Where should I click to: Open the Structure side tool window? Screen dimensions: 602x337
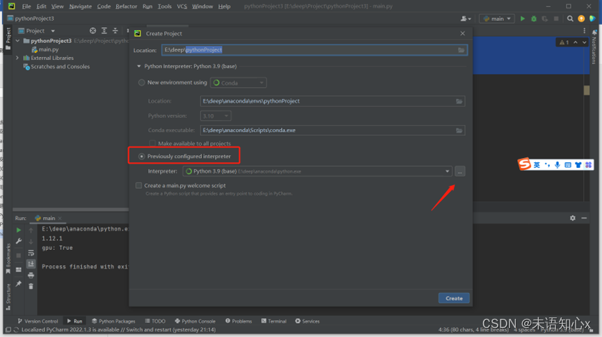[x=8, y=297]
